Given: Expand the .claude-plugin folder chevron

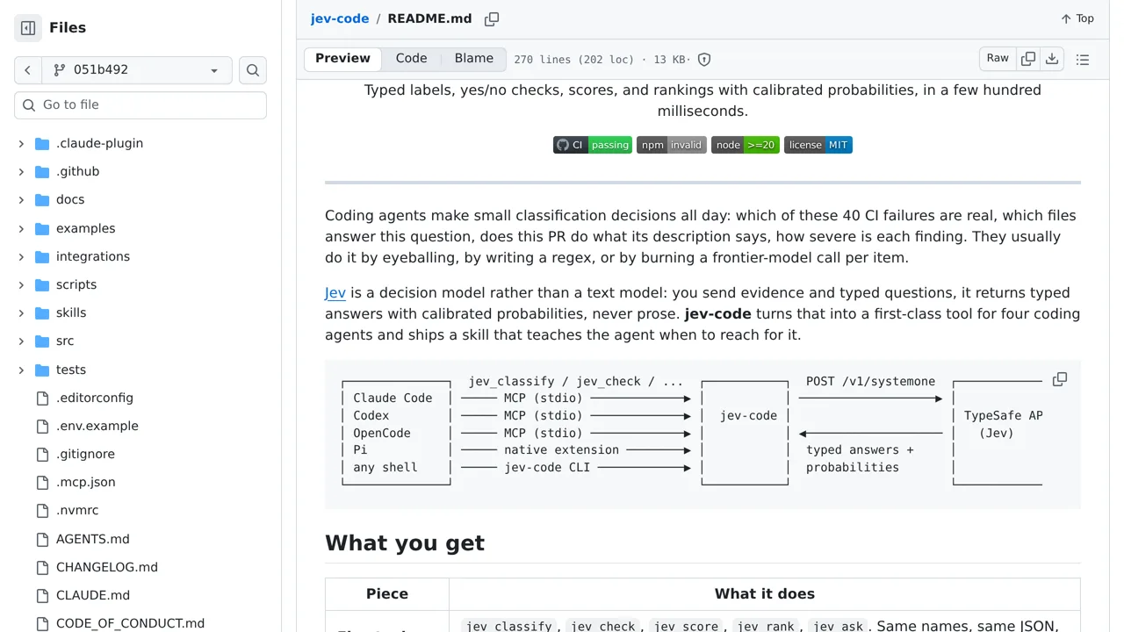Looking at the screenshot, I should (21, 143).
